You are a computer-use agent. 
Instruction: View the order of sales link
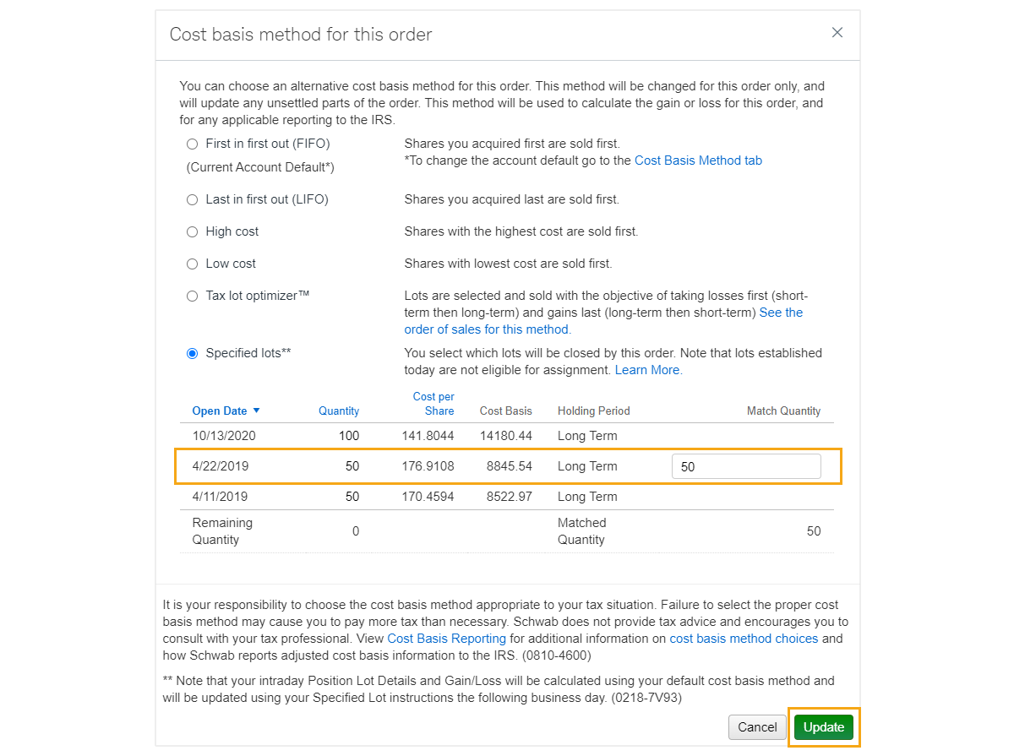click(x=488, y=329)
